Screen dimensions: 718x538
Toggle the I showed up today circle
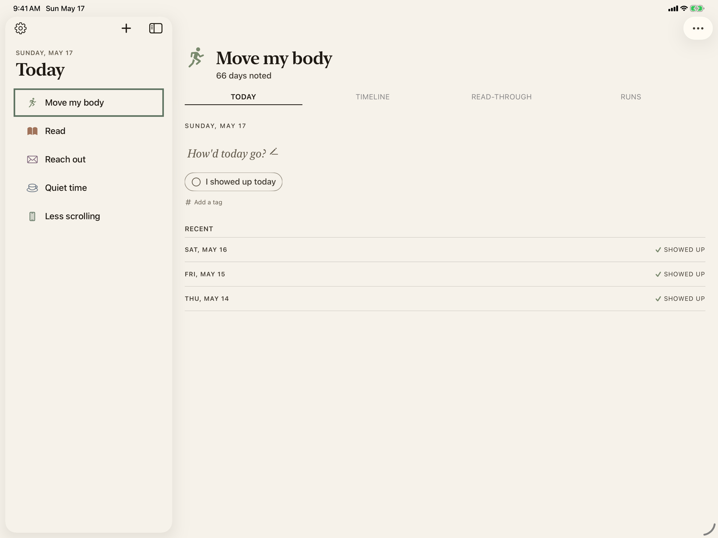(x=196, y=182)
